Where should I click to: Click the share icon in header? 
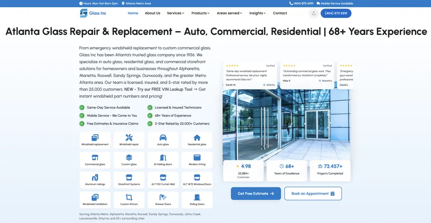click(x=314, y=13)
